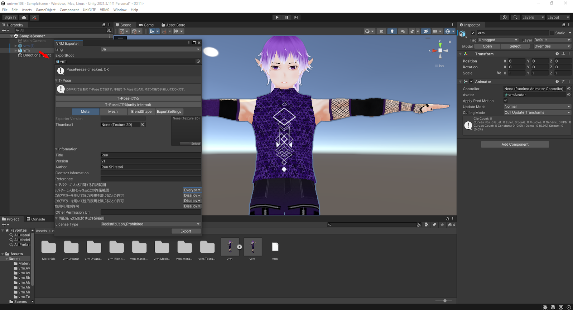Toggle hidden packages eye icon in Project
Screen dimensions: 573x310
(x=451, y=225)
